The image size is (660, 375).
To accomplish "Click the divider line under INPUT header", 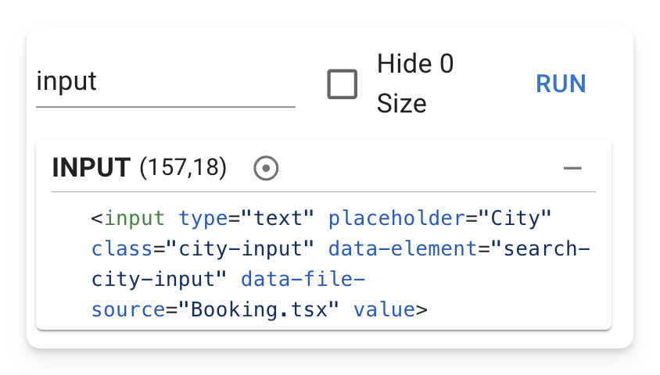I will click(x=324, y=191).
